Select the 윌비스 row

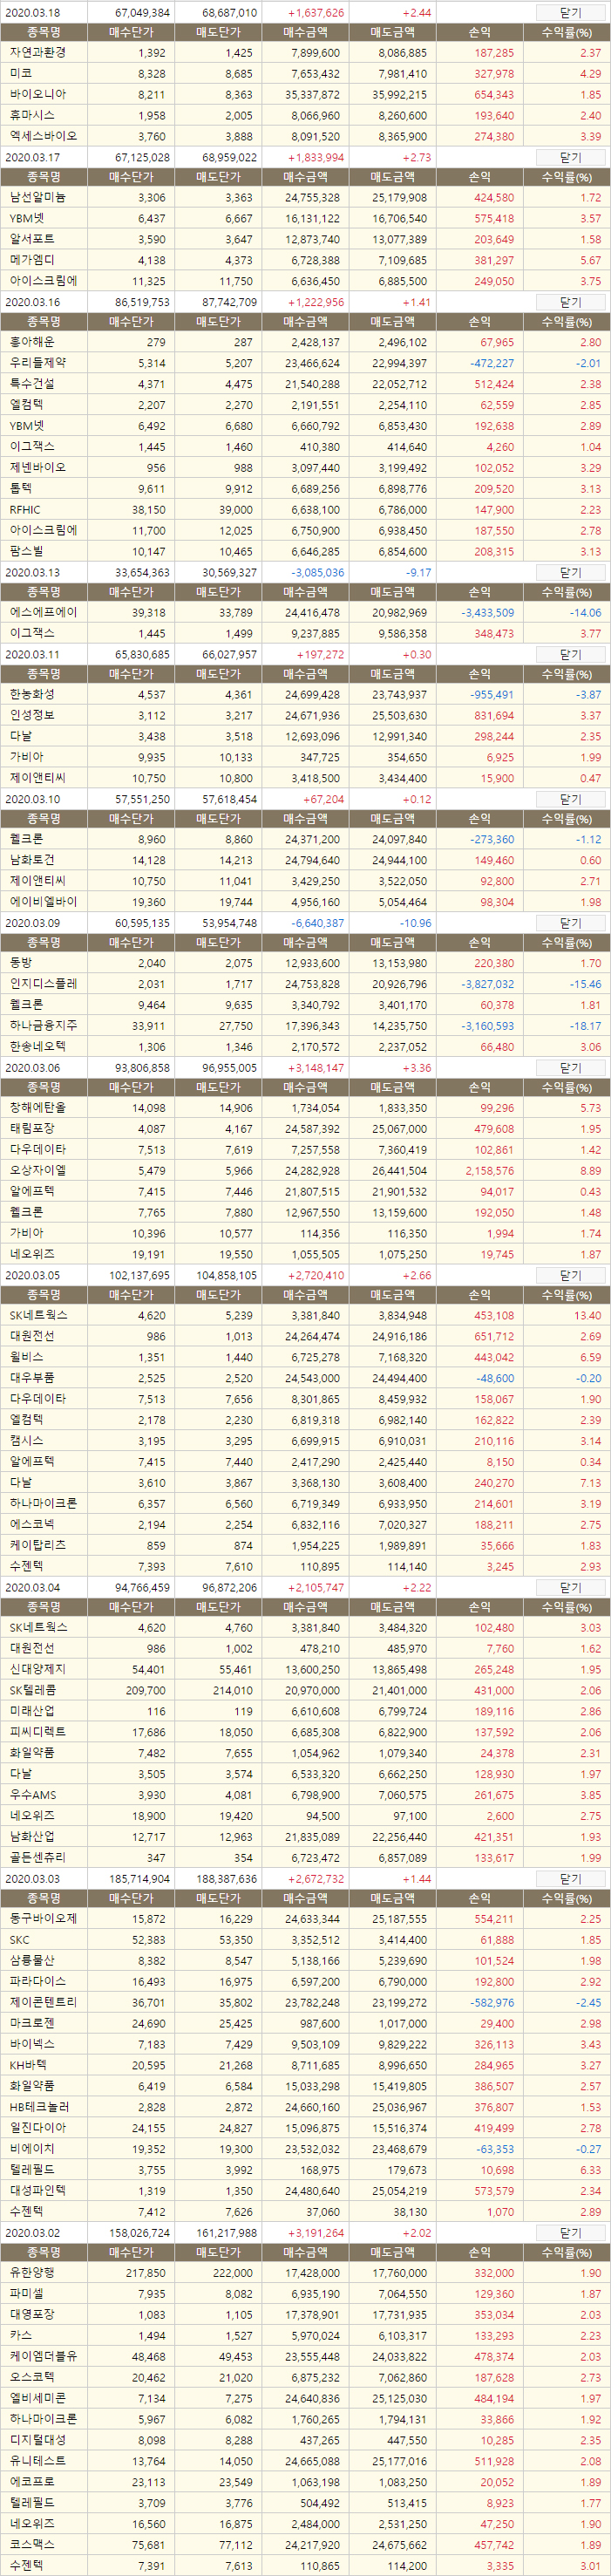[x=26, y=1358]
